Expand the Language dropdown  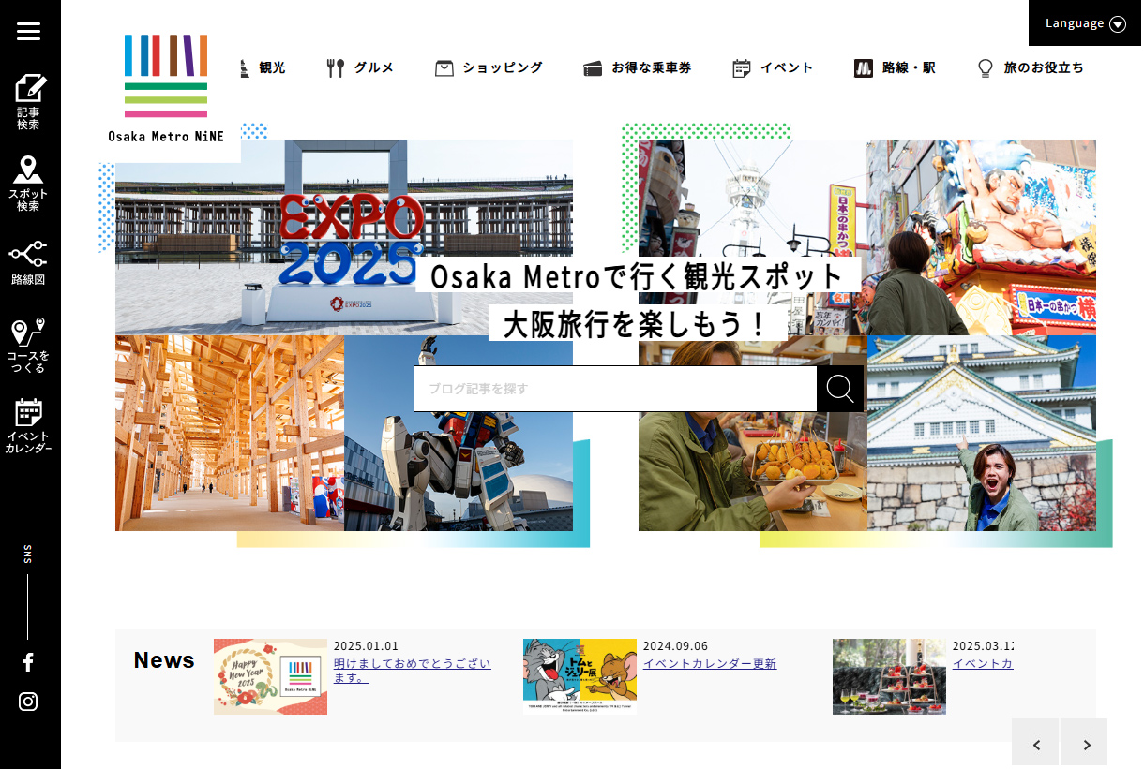pos(1086,23)
